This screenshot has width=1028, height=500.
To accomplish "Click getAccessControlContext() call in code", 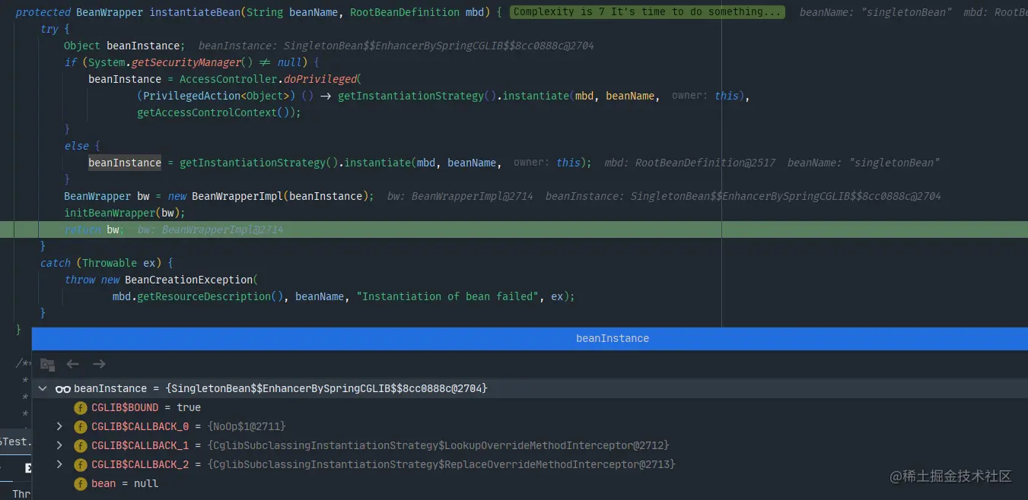I will (216, 112).
